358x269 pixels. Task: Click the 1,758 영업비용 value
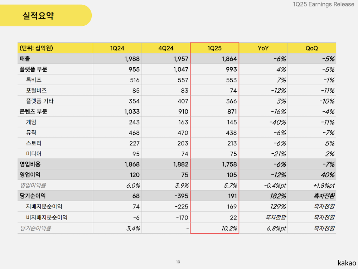coord(229,164)
